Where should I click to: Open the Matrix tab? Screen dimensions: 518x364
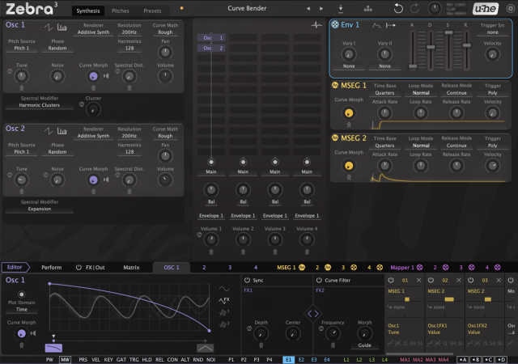click(x=131, y=267)
